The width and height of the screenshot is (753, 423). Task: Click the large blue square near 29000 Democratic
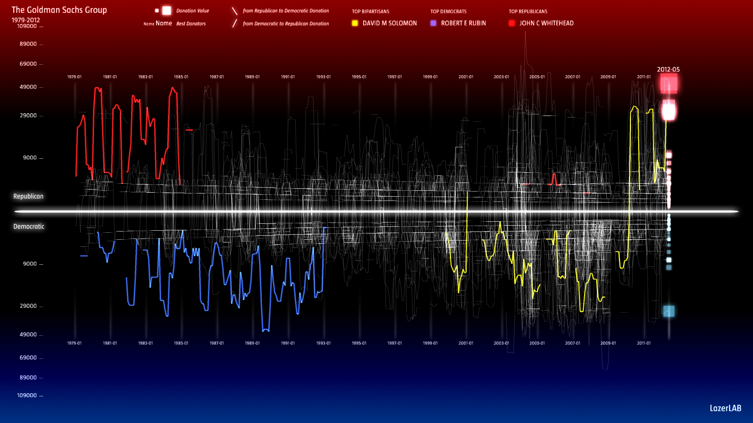669,311
